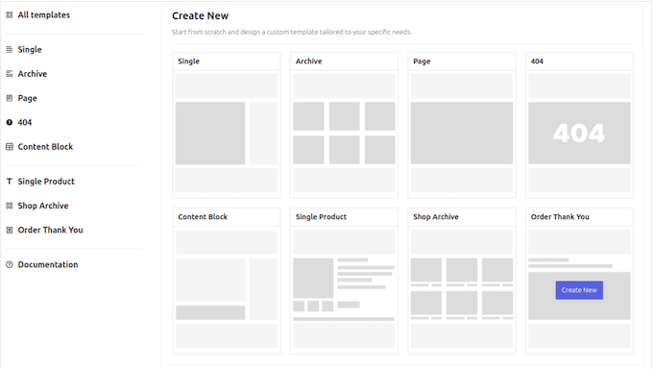Click the Single Product T icon

pyautogui.click(x=10, y=182)
